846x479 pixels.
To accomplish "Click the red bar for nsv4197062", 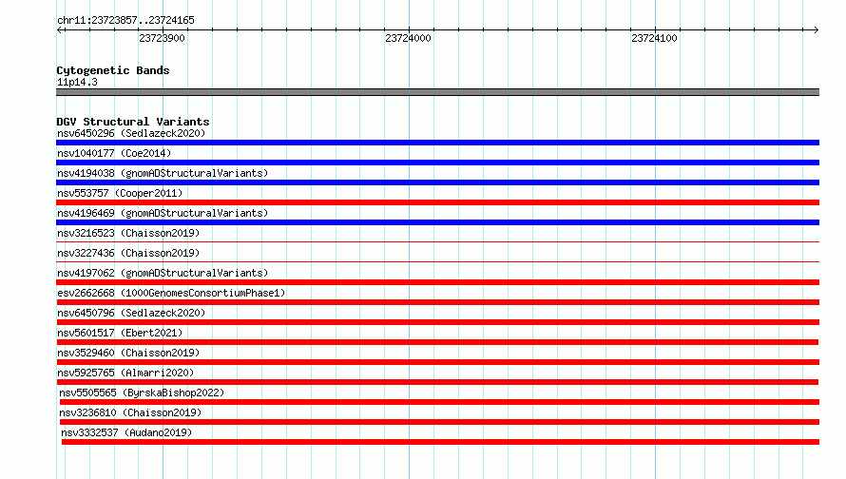I will pyautogui.click(x=437, y=282).
